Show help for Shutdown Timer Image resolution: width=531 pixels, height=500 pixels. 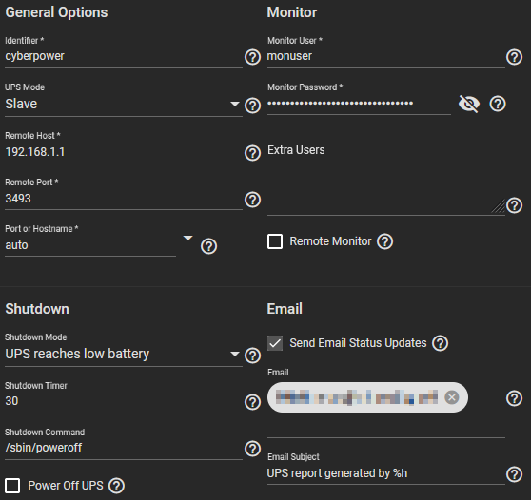pos(252,402)
